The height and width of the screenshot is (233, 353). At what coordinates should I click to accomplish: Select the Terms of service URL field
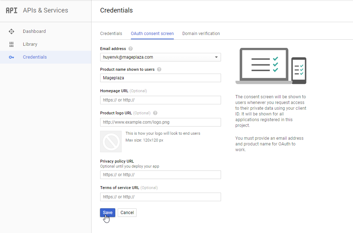(160, 197)
